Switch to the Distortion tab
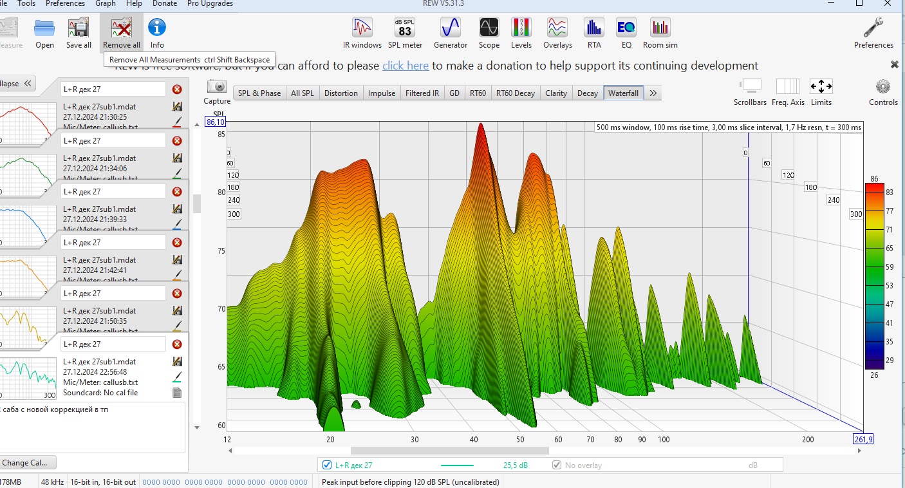The width and height of the screenshot is (905, 488). [341, 93]
